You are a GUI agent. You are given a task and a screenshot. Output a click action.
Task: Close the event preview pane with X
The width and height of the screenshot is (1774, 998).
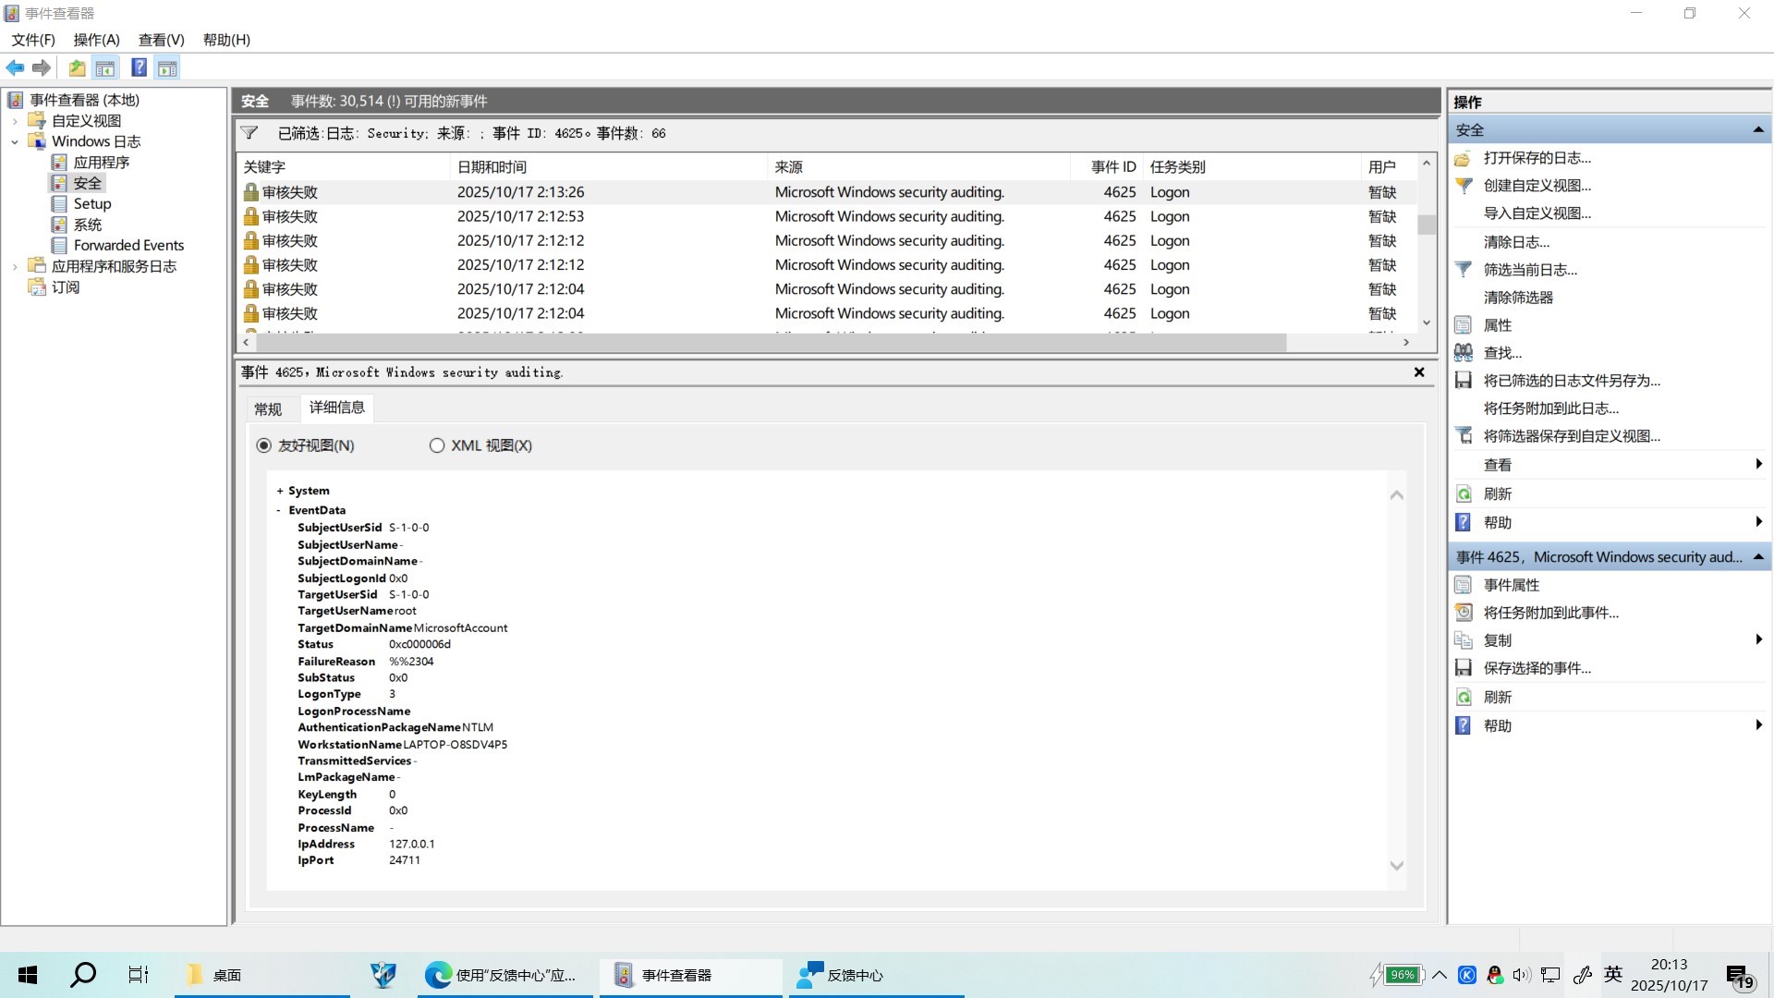[x=1419, y=372]
